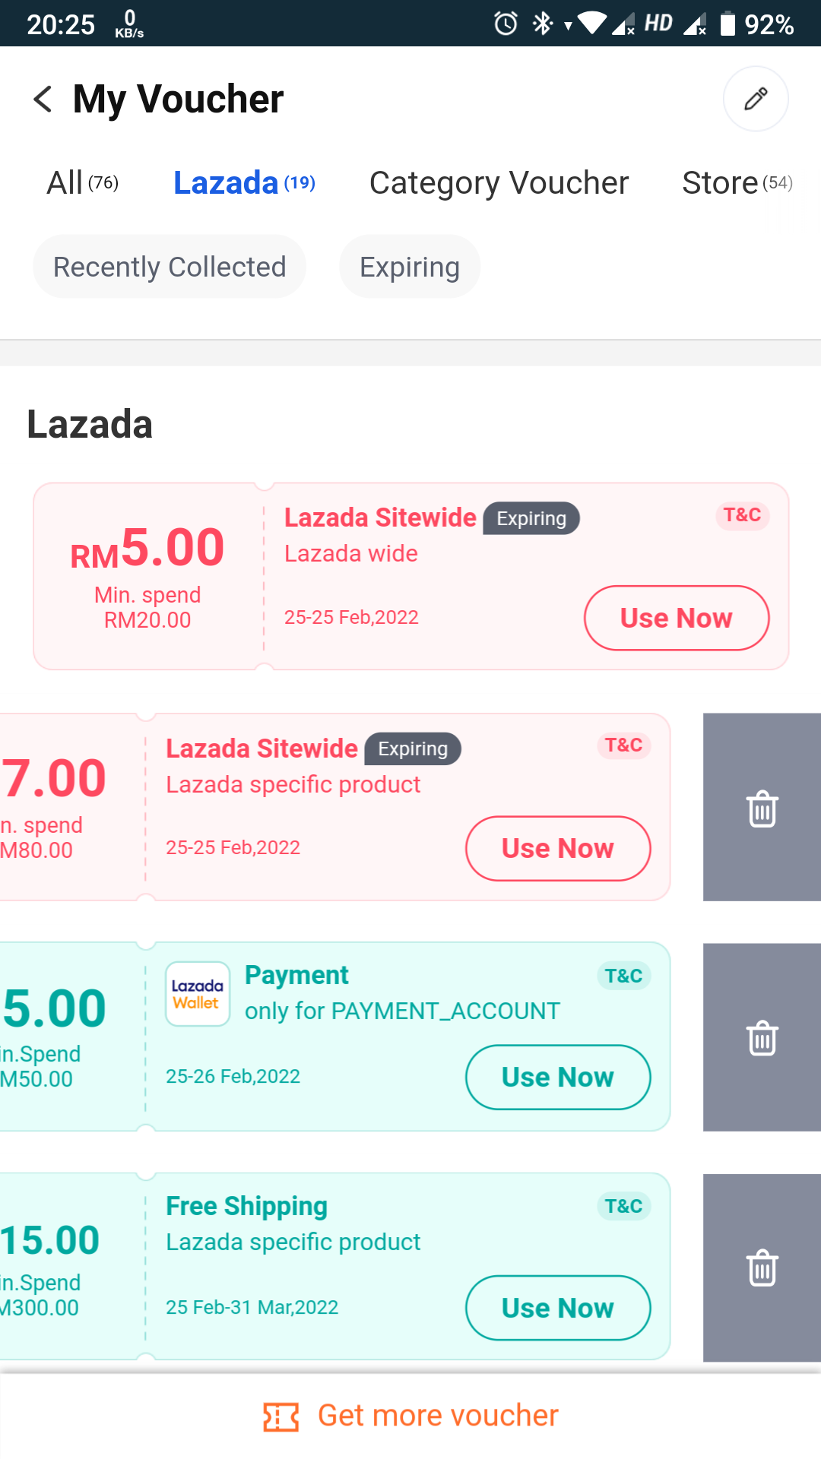Tap trash icon for Payment voucher
Screen dimensions: 821x1459
coord(762,1038)
